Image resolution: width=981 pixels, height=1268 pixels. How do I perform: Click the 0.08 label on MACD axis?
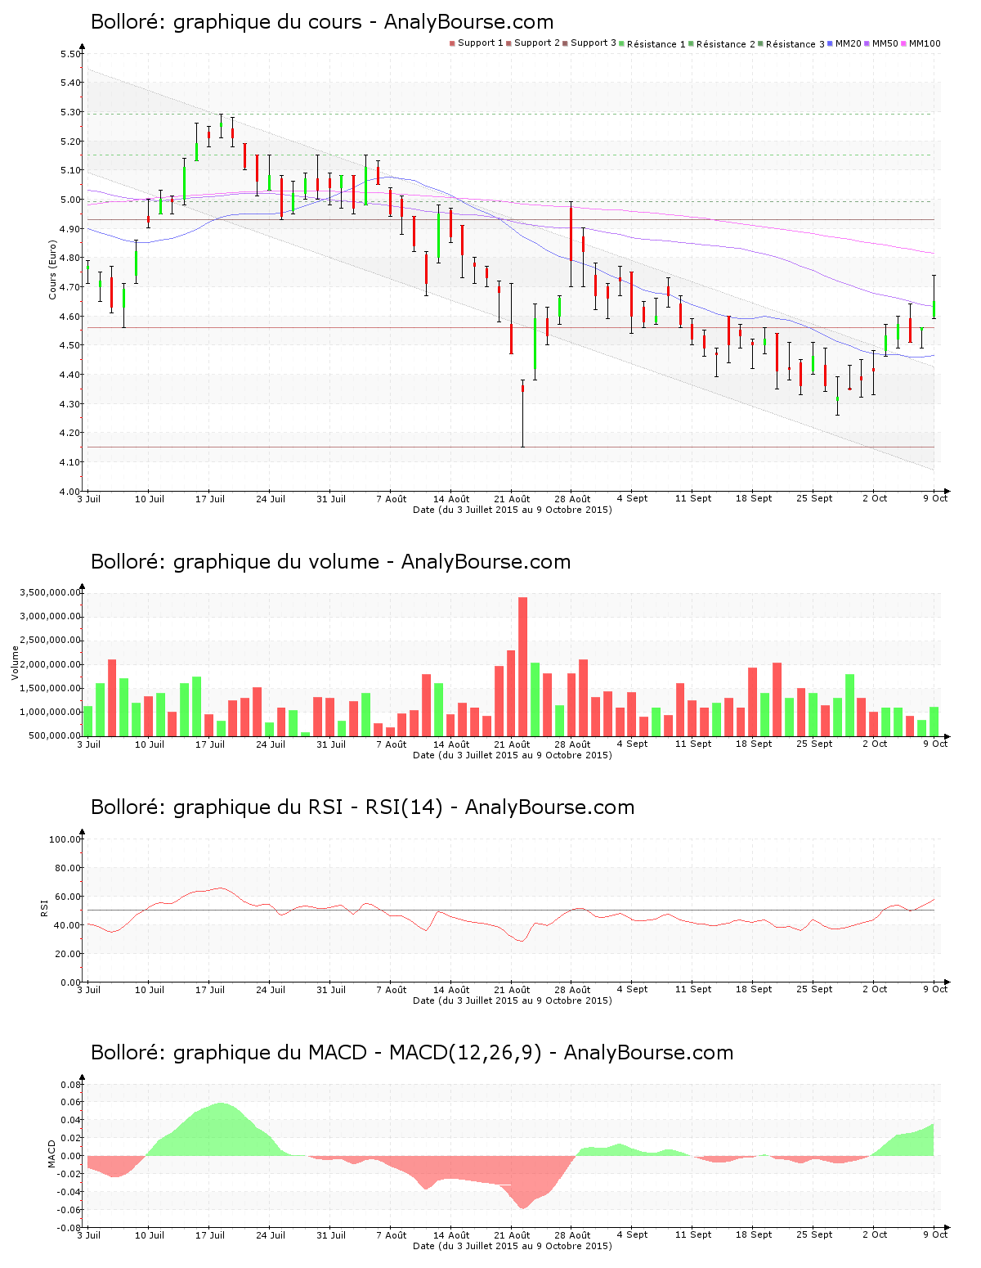point(70,1085)
